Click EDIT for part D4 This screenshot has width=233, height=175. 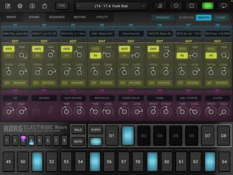(102, 41)
